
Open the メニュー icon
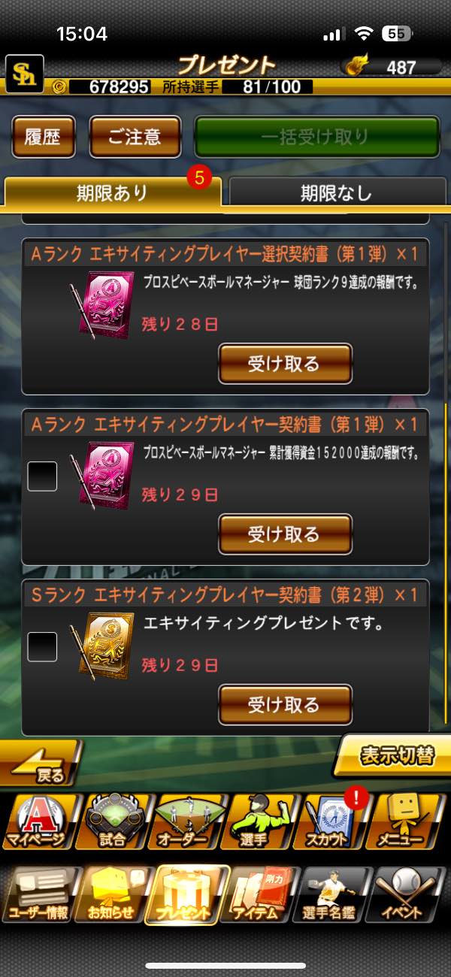point(408,821)
